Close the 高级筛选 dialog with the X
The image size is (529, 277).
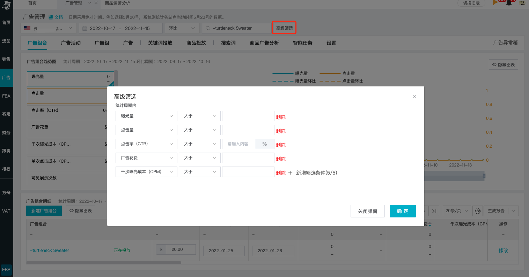pyautogui.click(x=414, y=97)
